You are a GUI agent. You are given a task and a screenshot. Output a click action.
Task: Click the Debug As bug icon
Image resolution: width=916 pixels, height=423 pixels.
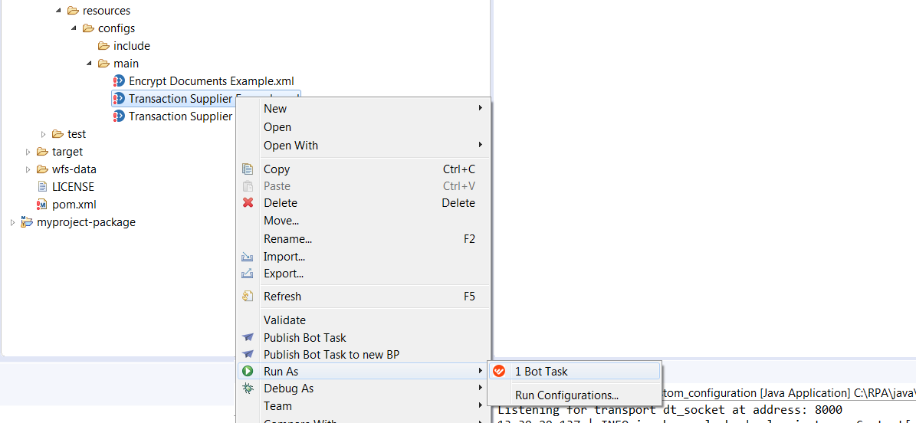pyautogui.click(x=248, y=387)
